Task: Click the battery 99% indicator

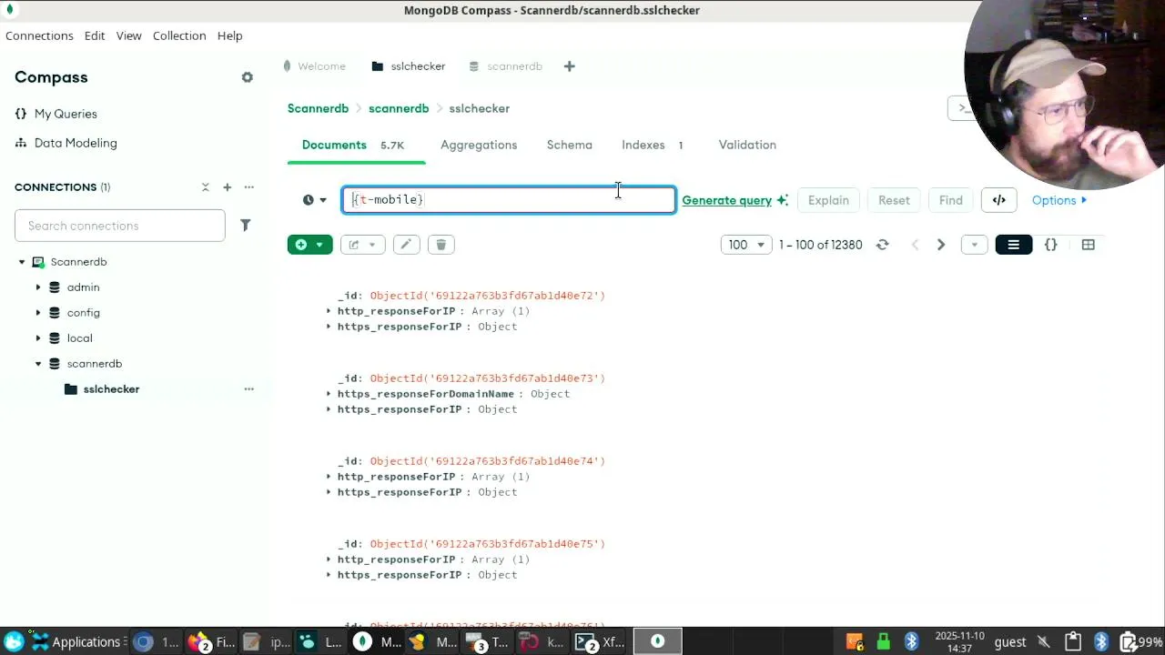Action: (x=1141, y=642)
